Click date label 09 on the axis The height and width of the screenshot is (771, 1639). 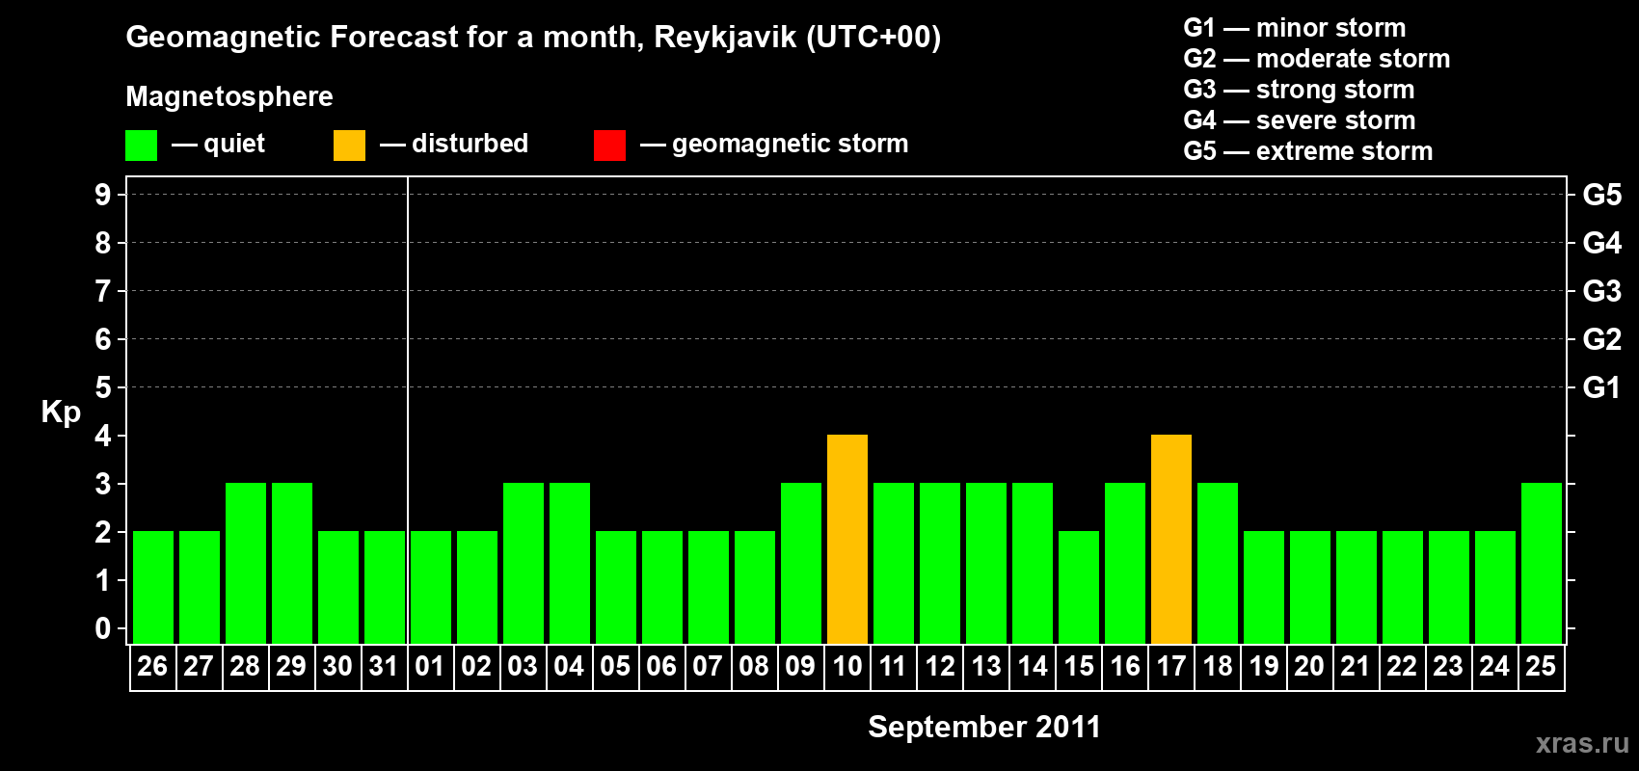[x=800, y=666]
